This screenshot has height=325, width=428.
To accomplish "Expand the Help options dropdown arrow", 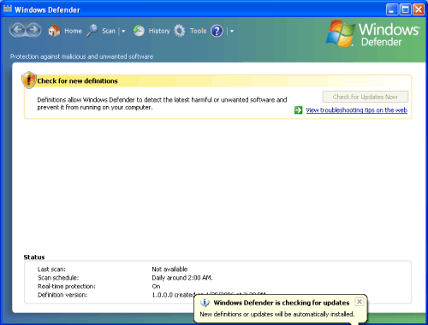I will [x=232, y=31].
